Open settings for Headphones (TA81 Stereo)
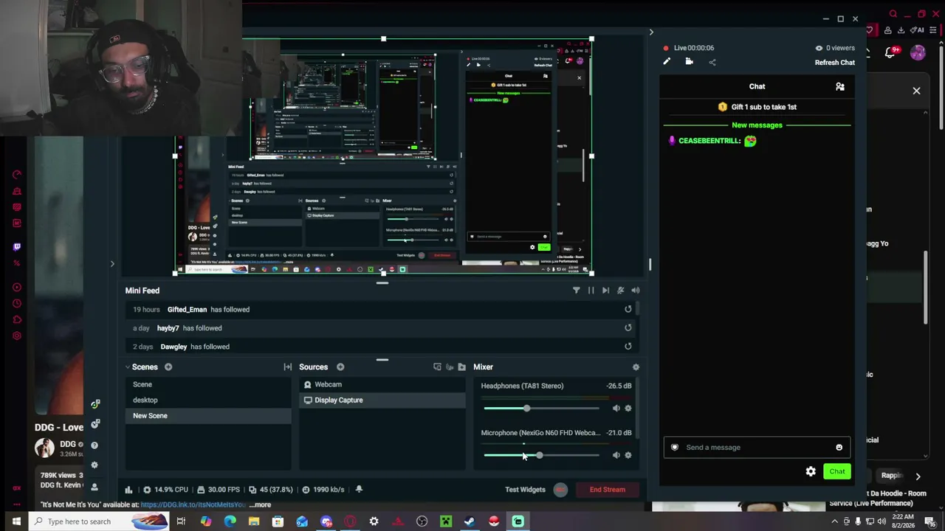The width and height of the screenshot is (945, 531). pos(628,408)
